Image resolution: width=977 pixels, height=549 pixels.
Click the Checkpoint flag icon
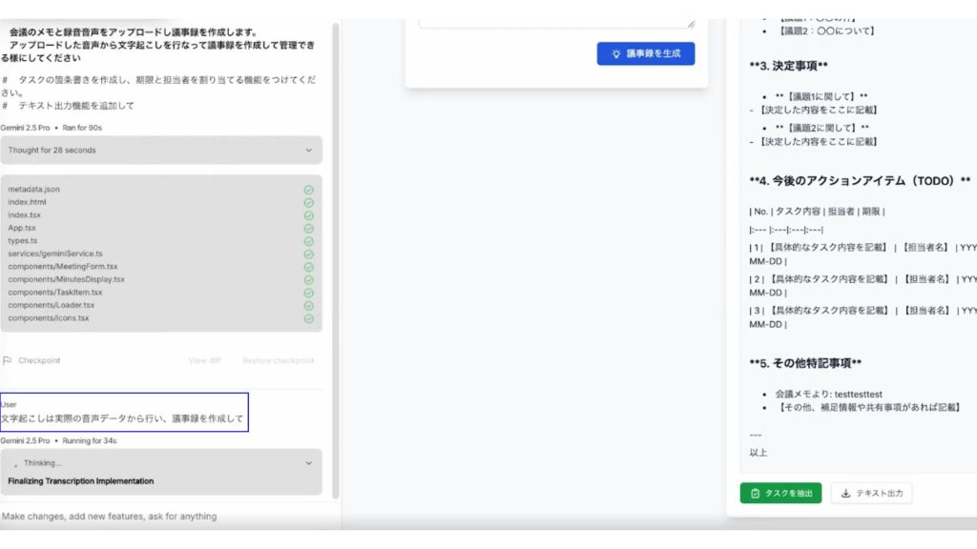[x=8, y=360]
